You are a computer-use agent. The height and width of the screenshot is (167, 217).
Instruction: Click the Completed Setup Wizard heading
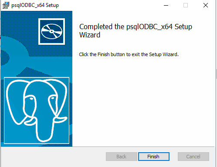[x=136, y=31]
